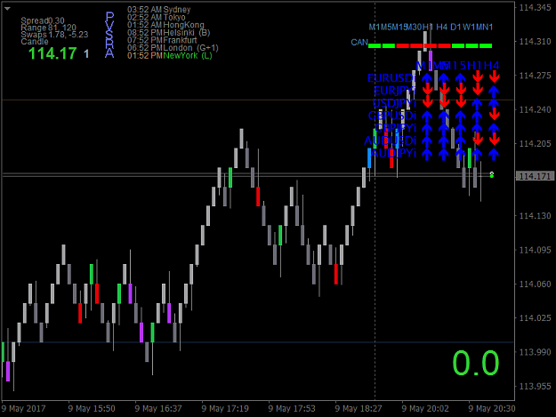556x417 pixels.
Task: Click the Spread 0.30 text
Action: (43, 21)
